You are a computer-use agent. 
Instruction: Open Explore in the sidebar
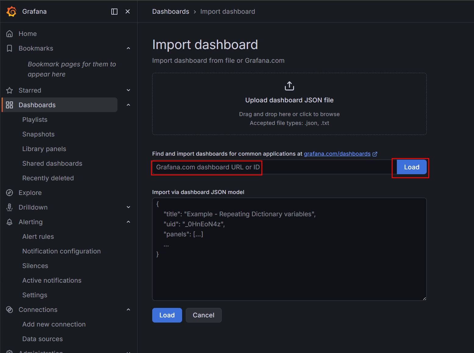[30, 193]
